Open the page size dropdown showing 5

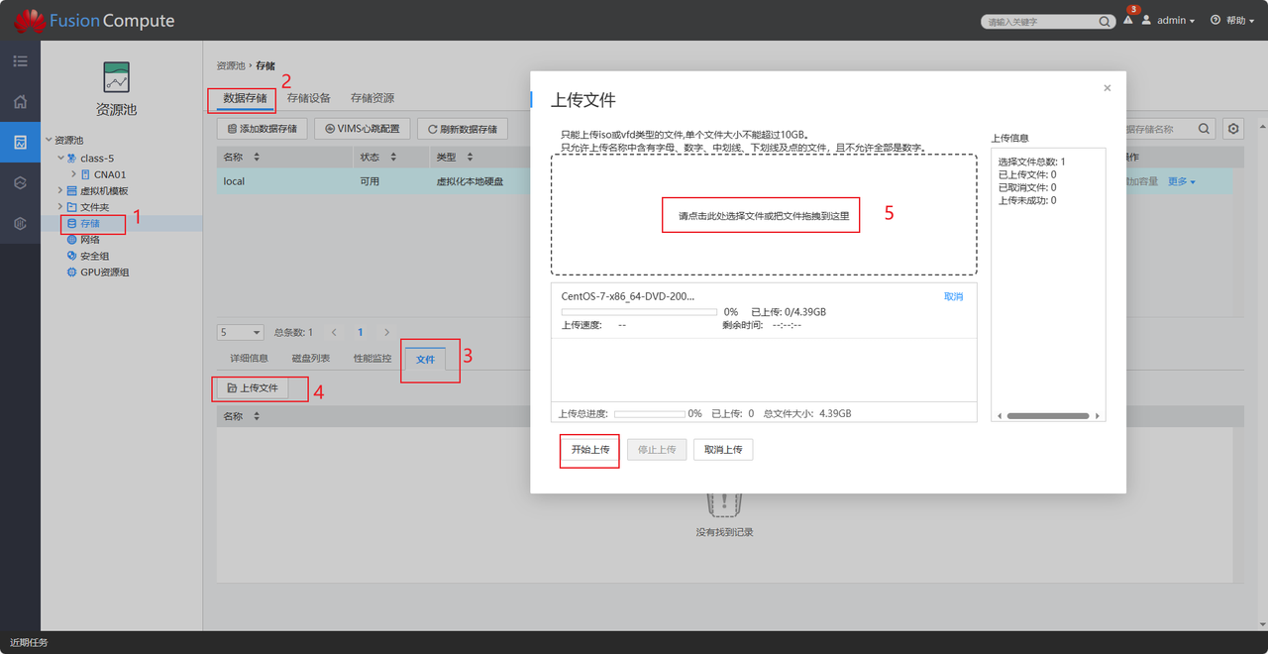pyautogui.click(x=241, y=333)
